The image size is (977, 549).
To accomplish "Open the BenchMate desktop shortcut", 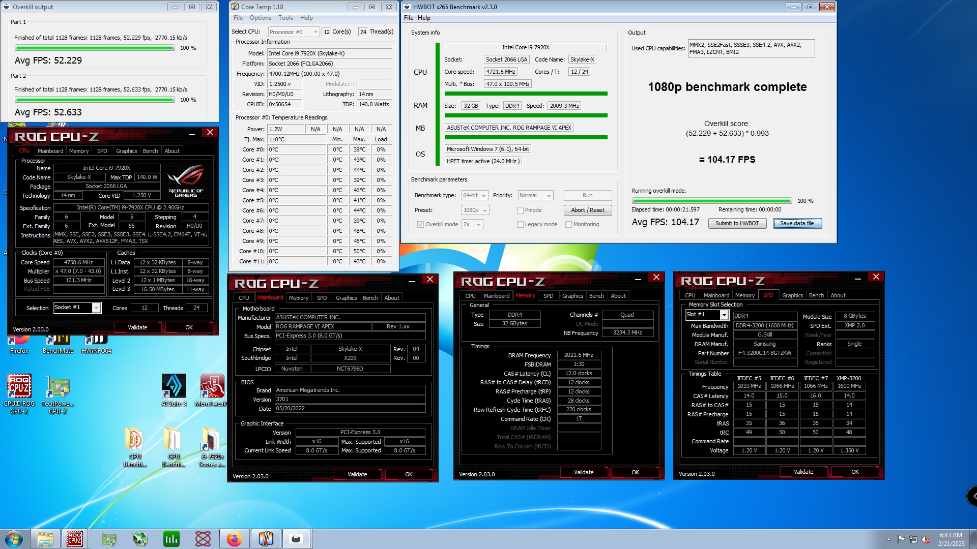I will [x=58, y=345].
